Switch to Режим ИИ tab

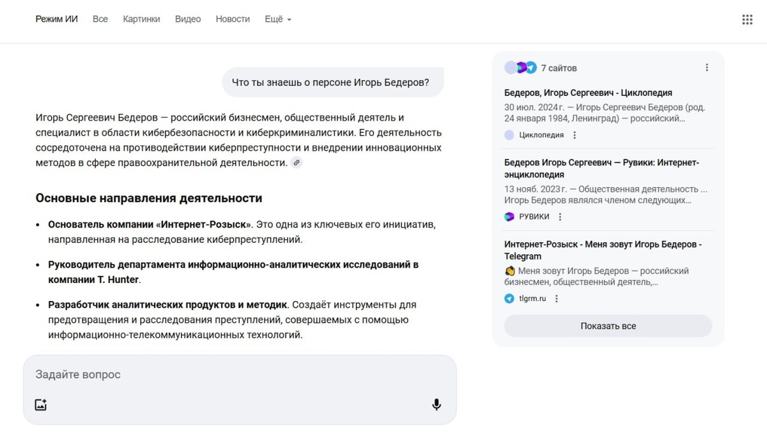click(x=57, y=19)
